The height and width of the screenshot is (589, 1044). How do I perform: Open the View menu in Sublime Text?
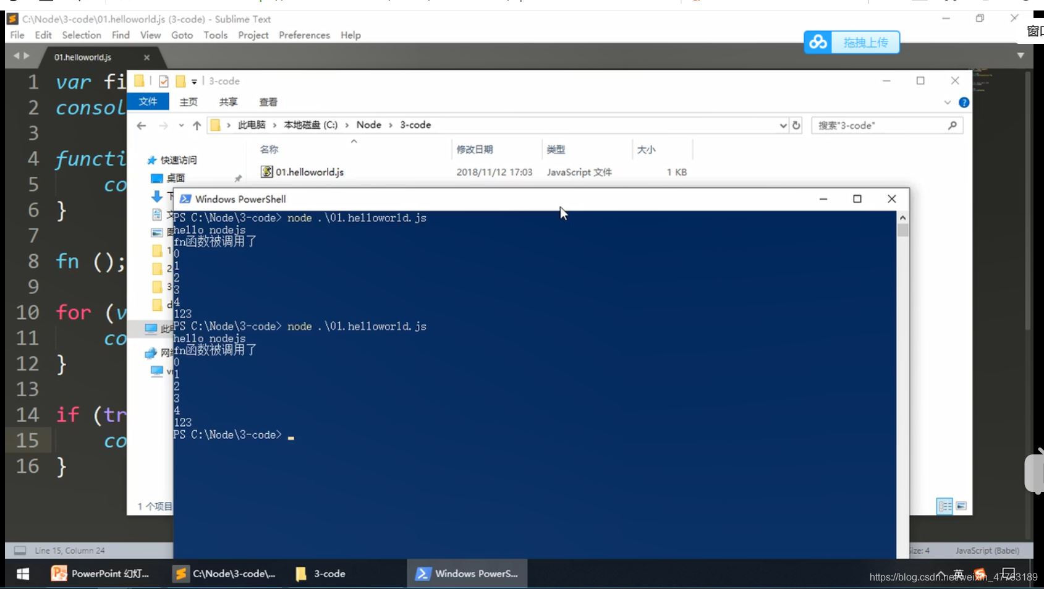pos(150,35)
